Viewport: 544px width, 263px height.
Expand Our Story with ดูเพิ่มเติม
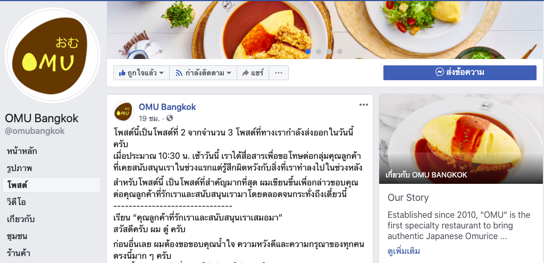(x=404, y=251)
